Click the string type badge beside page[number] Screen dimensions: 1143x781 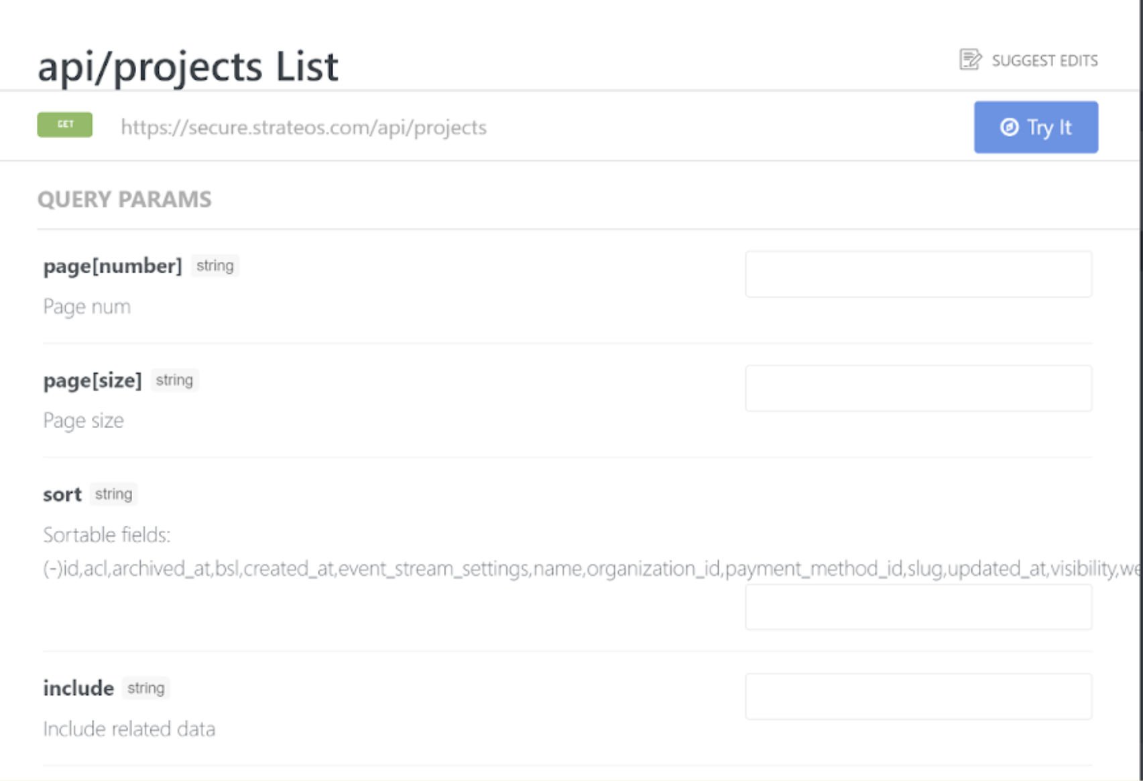coord(215,266)
